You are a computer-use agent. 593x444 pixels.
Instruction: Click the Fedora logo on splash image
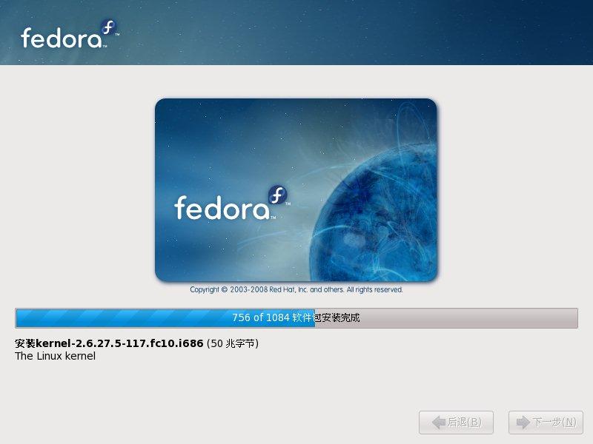pyautogui.click(x=232, y=203)
